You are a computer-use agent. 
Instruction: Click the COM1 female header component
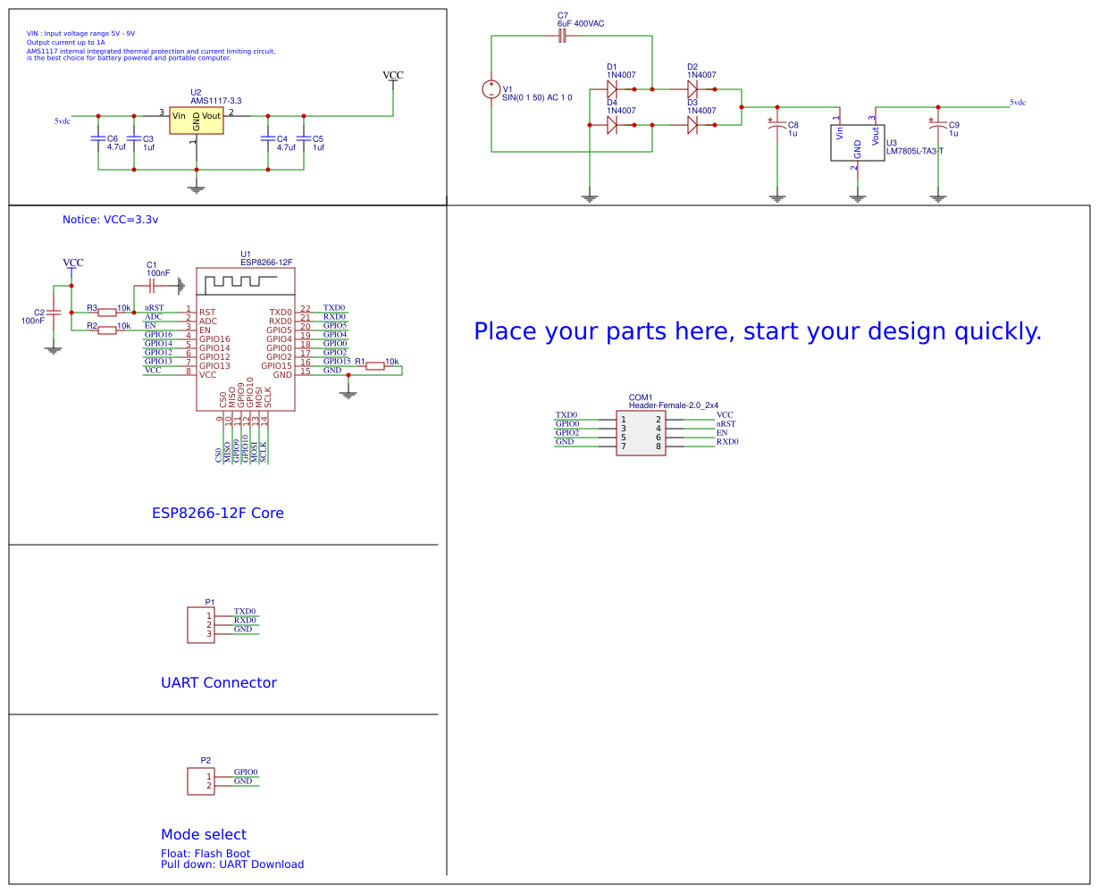tap(641, 433)
